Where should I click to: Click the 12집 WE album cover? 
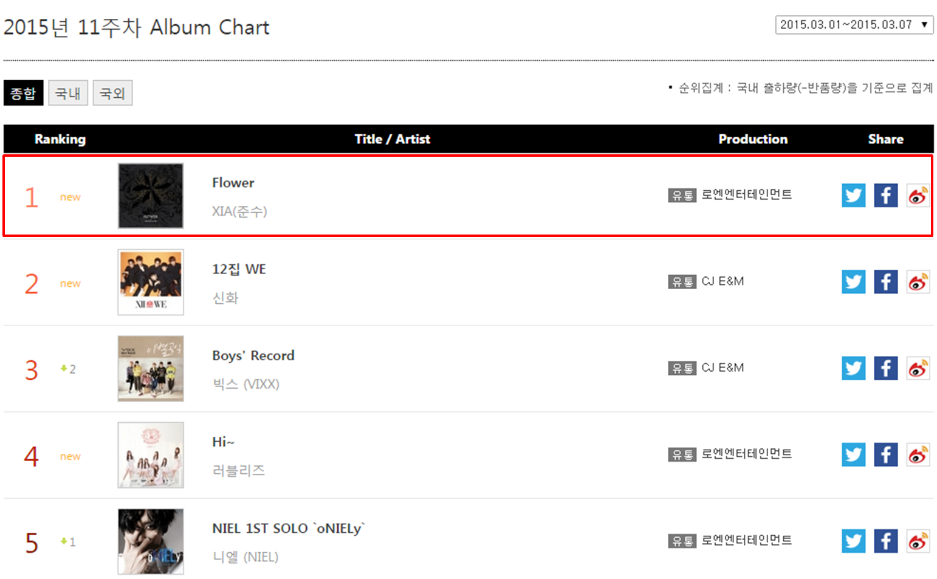tap(151, 282)
